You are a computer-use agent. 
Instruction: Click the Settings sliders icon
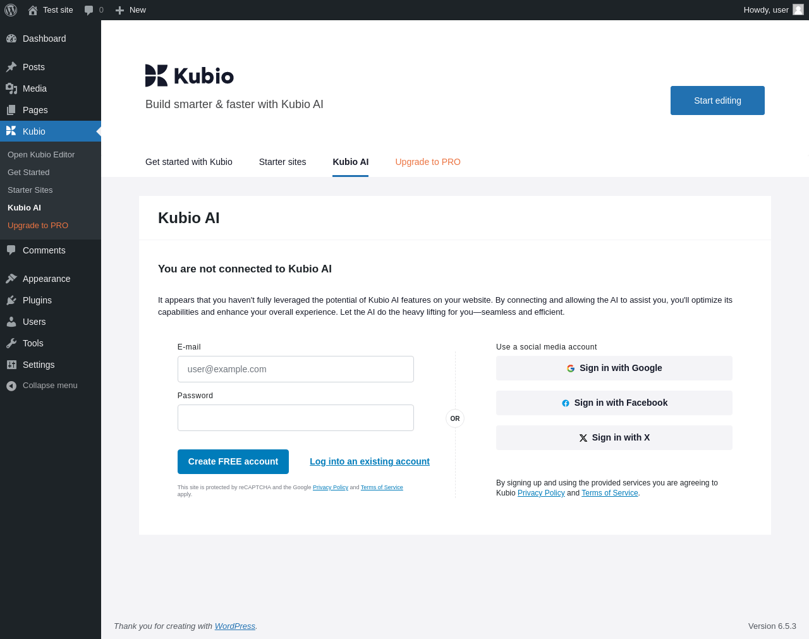(11, 365)
